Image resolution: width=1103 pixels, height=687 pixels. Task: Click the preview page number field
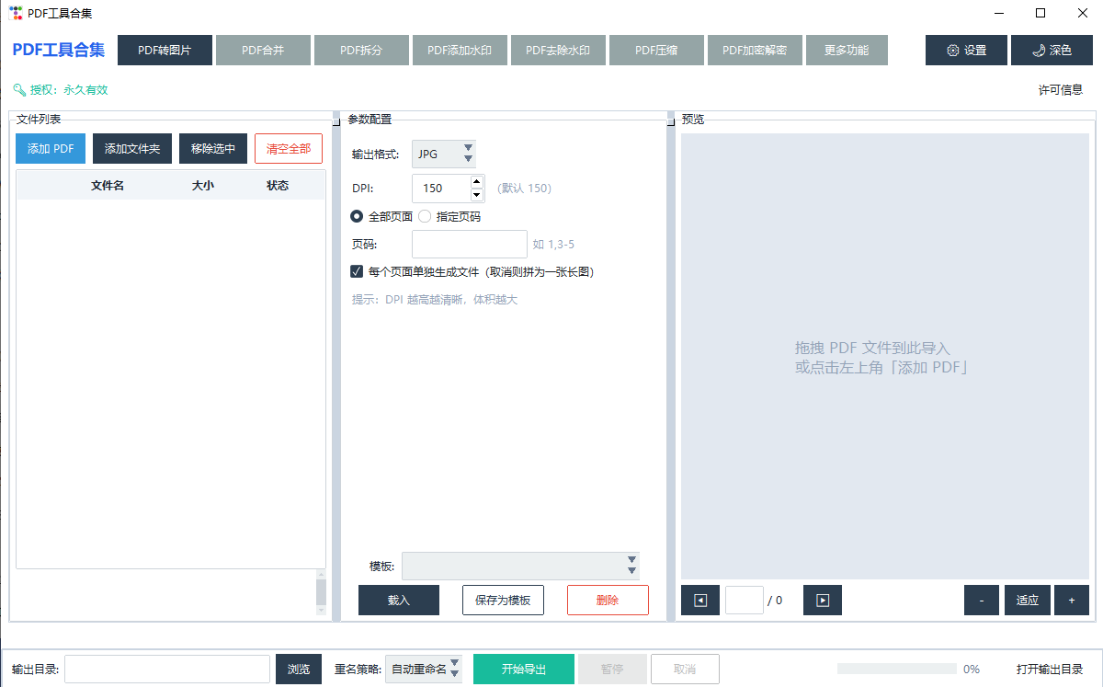tap(745, 600)
